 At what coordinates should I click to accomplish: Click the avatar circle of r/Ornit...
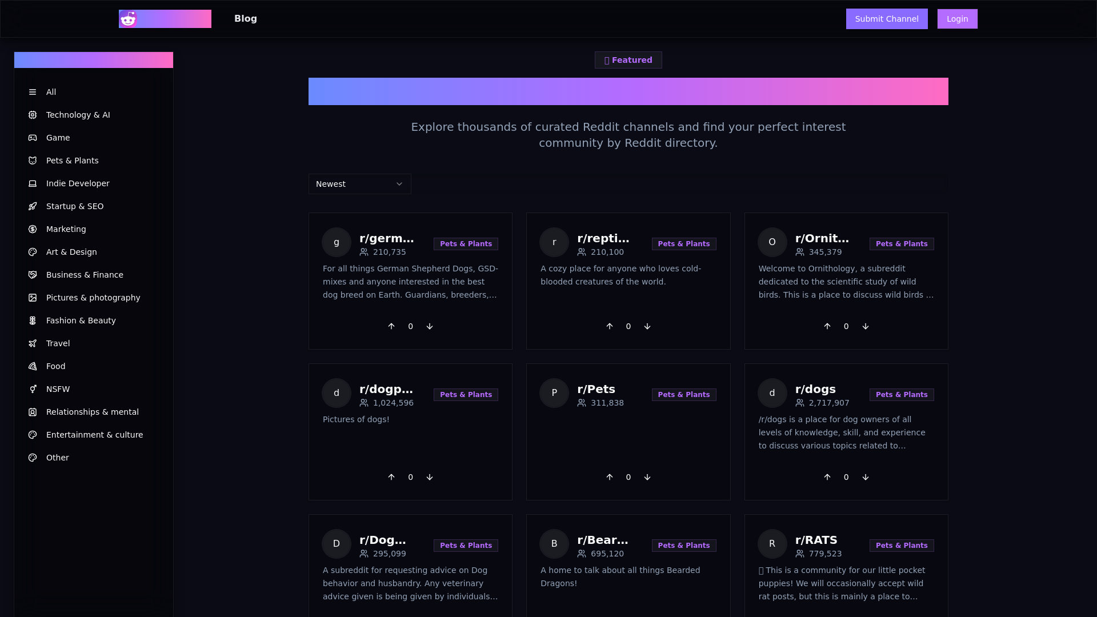(x=772, y=242)
